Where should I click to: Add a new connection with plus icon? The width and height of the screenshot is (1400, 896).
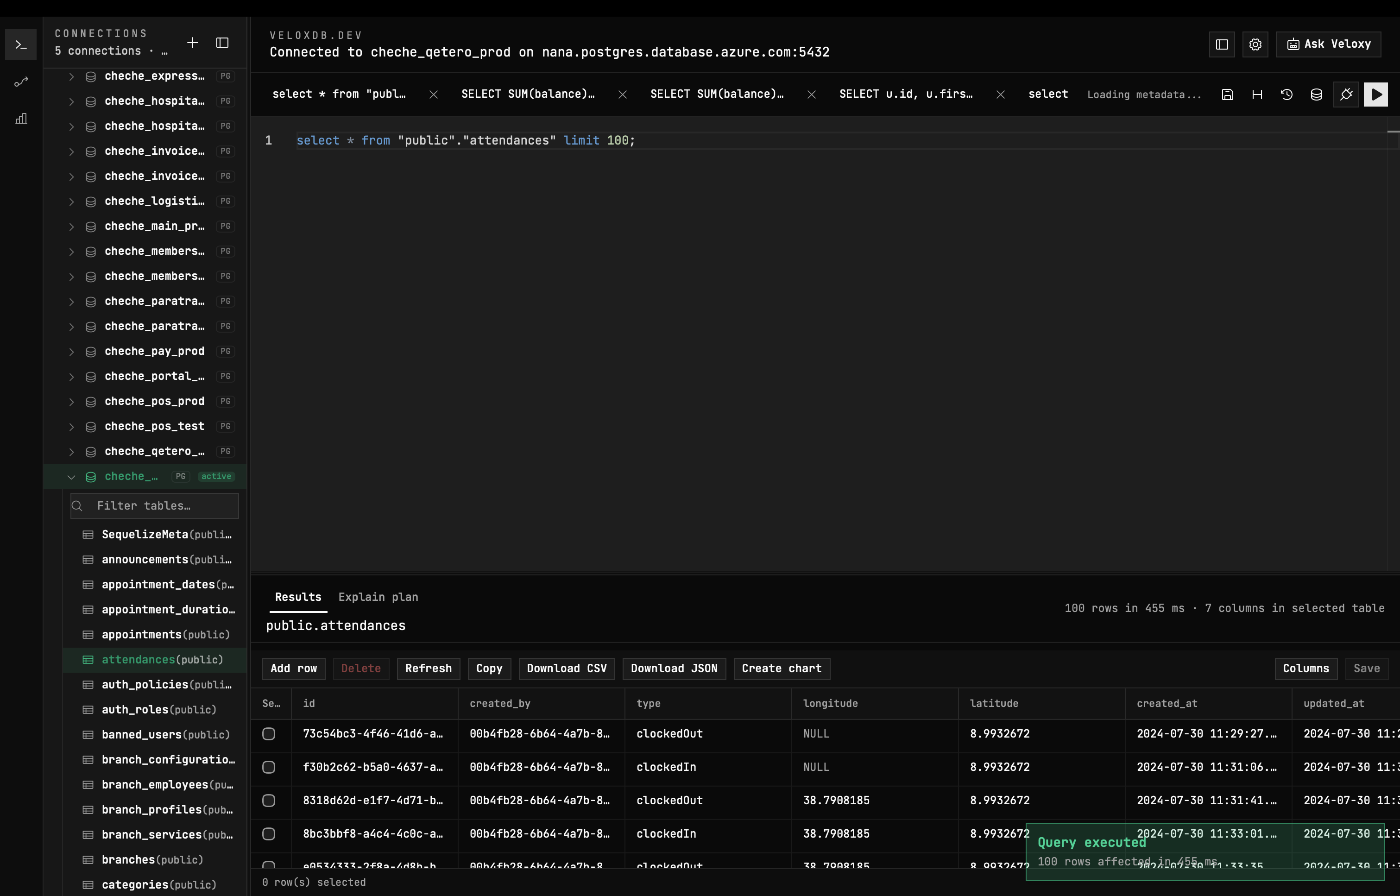(193, 43)
